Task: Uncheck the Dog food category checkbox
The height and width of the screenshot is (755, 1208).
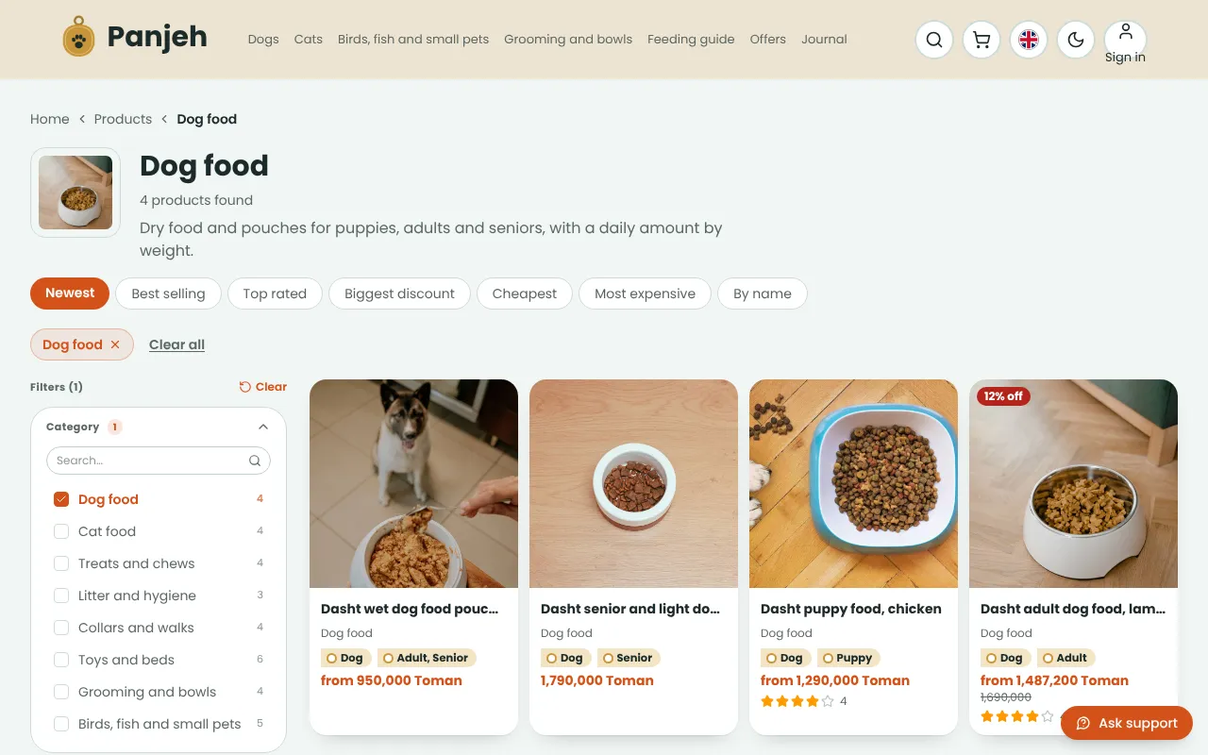Action: click(x=61, y=499)
